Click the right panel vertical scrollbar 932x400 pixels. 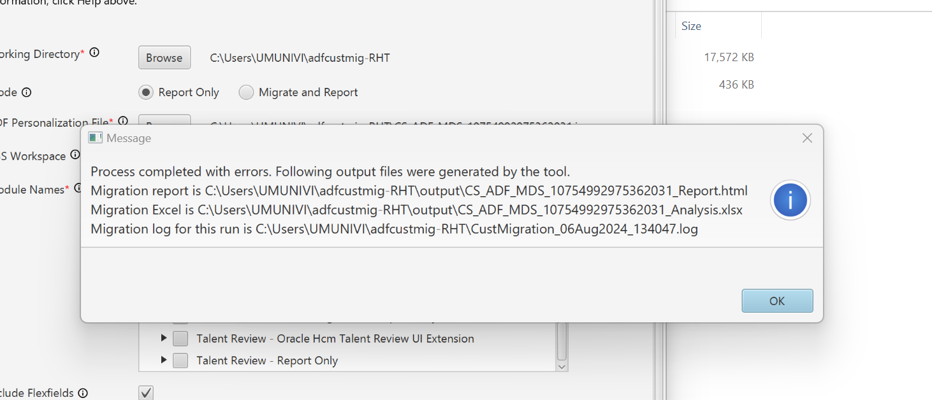coord(658,191)
